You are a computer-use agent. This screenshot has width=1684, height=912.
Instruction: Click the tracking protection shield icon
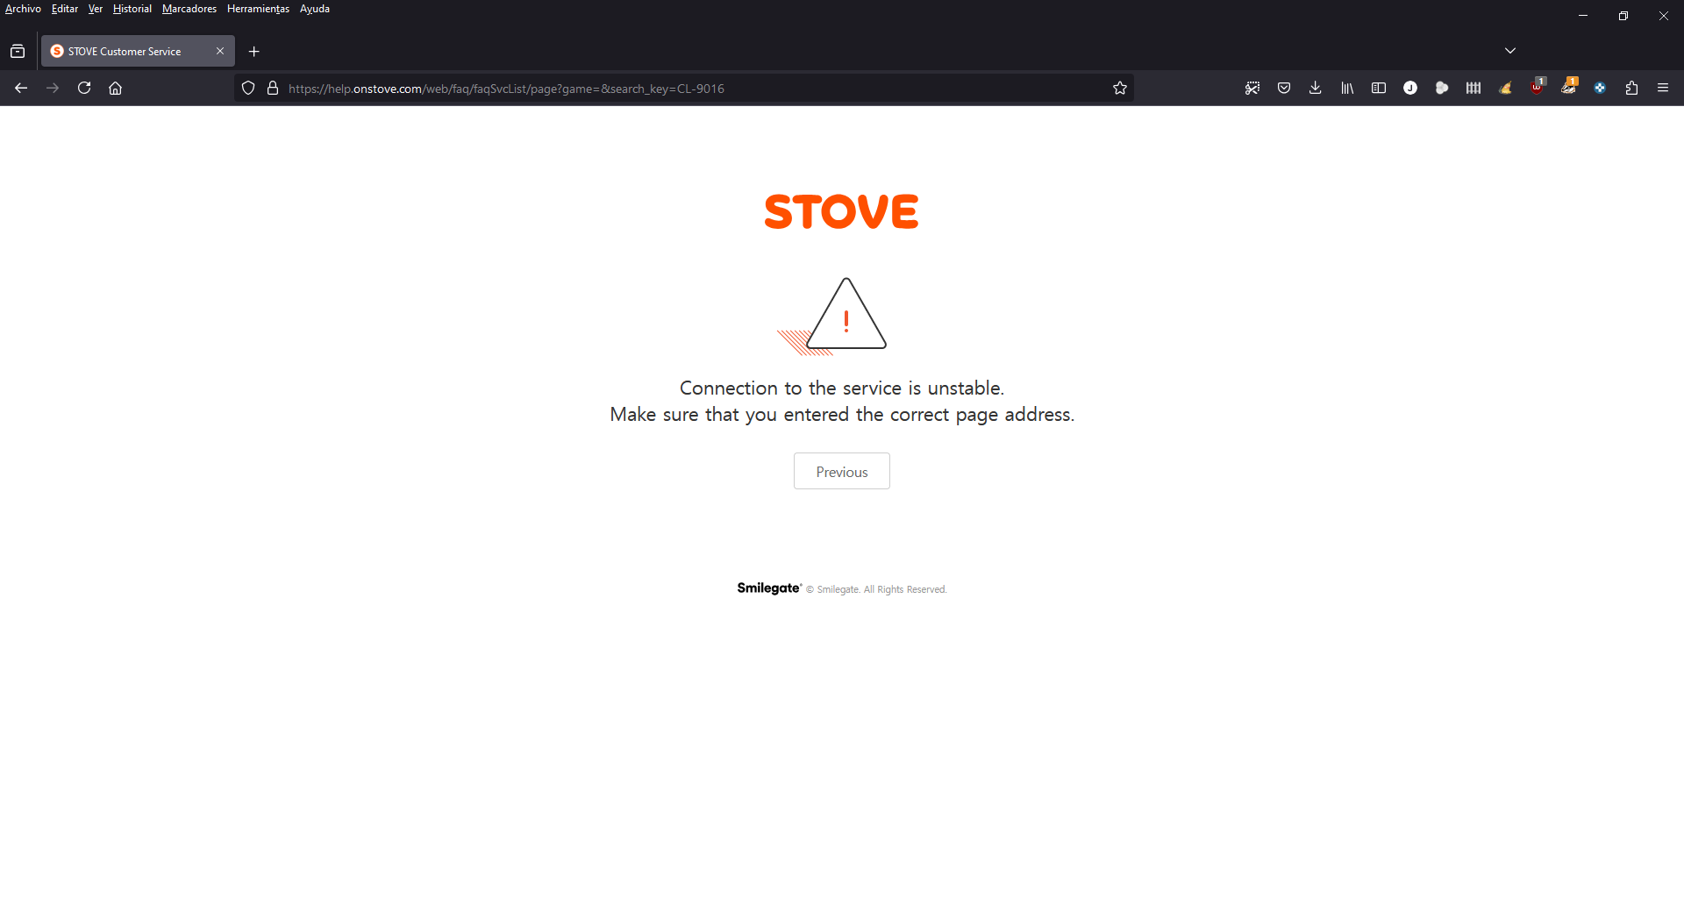click(248, 88)
